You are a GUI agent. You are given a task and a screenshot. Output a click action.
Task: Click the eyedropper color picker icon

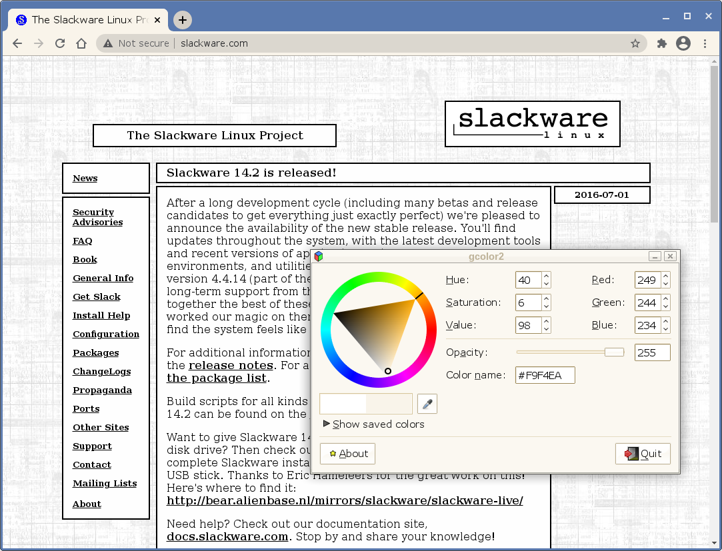coord(427,404)
